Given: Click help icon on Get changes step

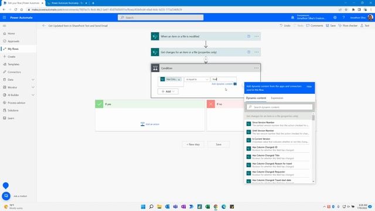Looking at the screenshot, I should pos(248,52).
